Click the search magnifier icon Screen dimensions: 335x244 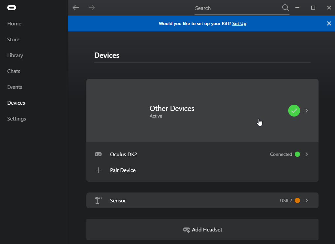coord(286,8)
